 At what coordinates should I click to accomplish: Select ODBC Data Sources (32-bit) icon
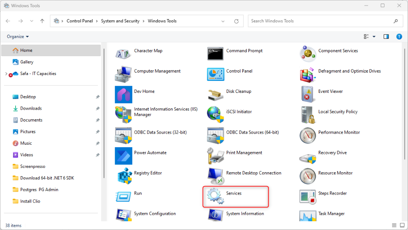123,135
